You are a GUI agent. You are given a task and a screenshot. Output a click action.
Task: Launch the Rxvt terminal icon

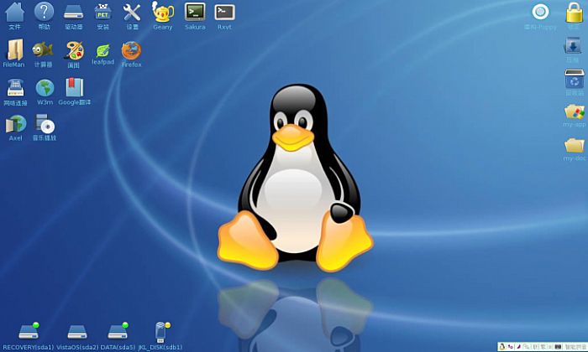pos(224,13)
